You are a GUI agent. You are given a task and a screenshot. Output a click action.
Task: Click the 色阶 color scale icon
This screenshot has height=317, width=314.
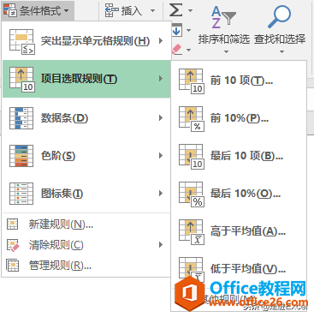pos(21,156)
